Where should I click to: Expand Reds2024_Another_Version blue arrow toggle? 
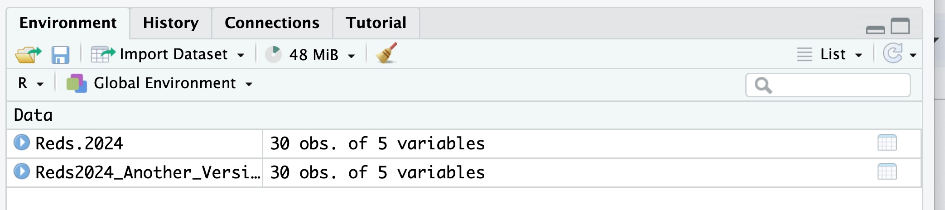point(21,172)
